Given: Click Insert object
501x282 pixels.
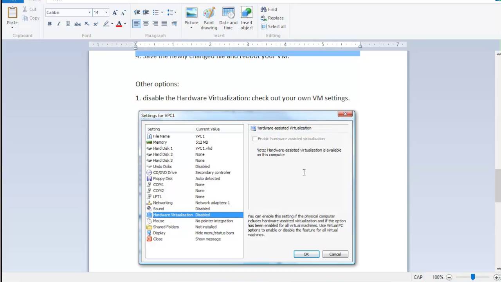Looking at the screenshot, I should pyautogui.click(x=247, y=18).
